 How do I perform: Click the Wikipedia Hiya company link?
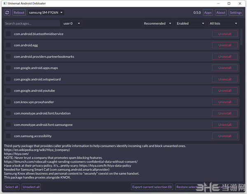[37, 150]
